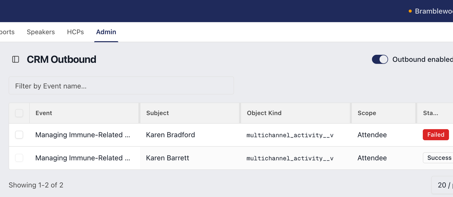Click the Showing 1-2 of 2 text
This screenshot has height=197, width=453.
36,185
